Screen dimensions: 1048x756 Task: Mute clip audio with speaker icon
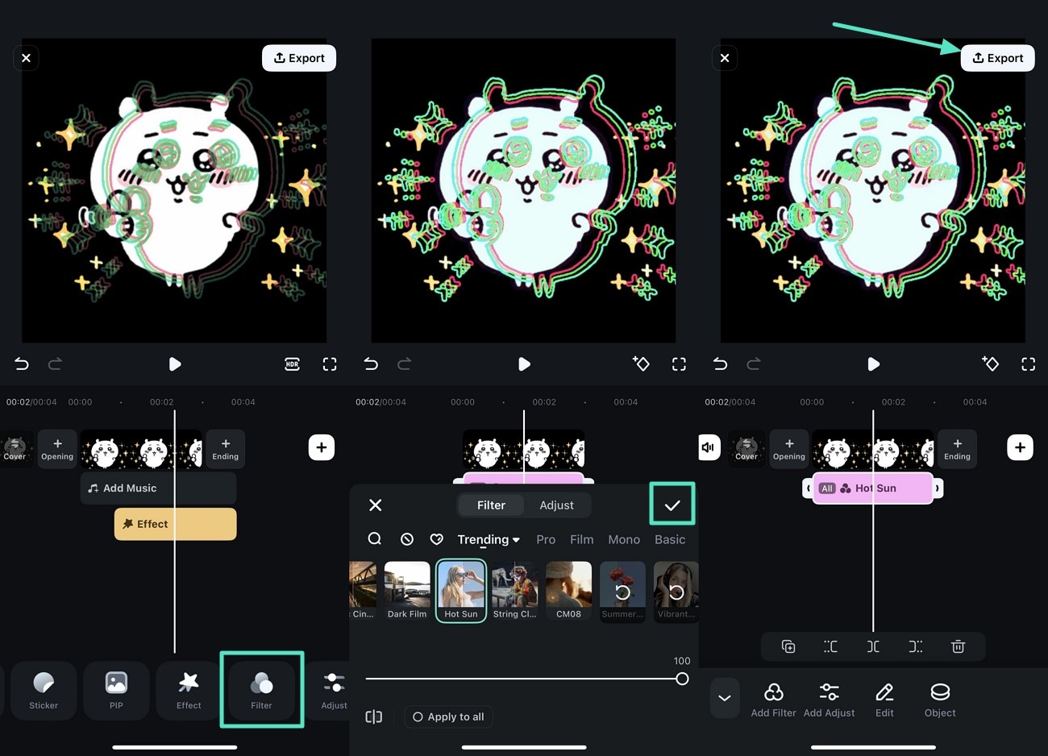coord(709,447)
